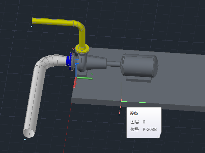This screenshot has height=153, width=205.
Task: Click the green Y axis of the gizmo
Action: pos(85,78)
